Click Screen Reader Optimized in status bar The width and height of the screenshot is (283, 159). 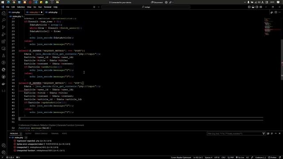[x=181, y=157]
